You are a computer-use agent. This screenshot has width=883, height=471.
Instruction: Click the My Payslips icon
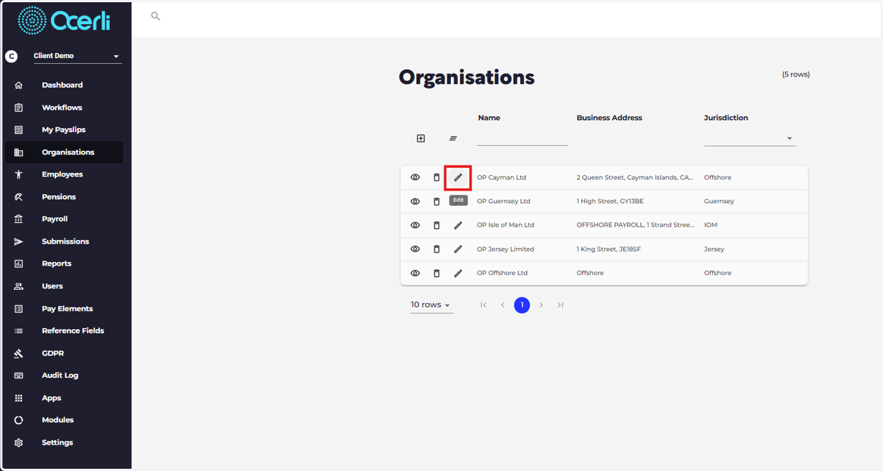point(18,130)
